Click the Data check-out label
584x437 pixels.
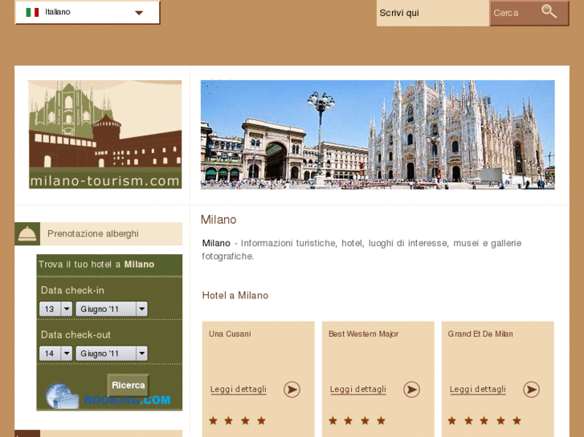click(76, 334)
